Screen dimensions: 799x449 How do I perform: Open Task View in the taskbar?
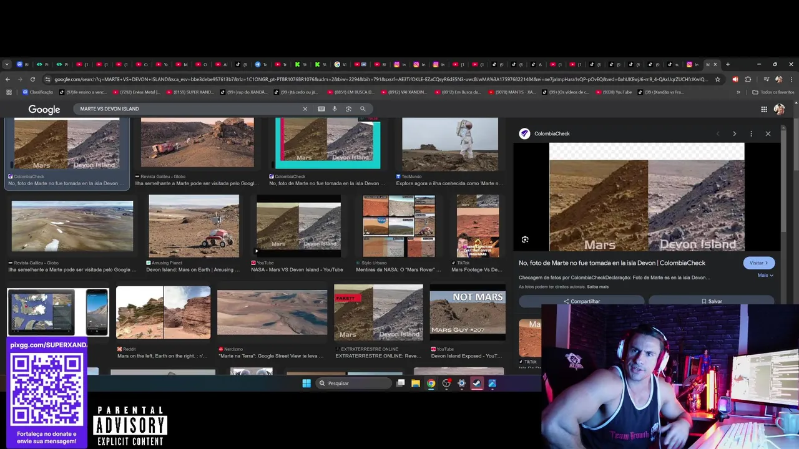[x=401, y=383]
